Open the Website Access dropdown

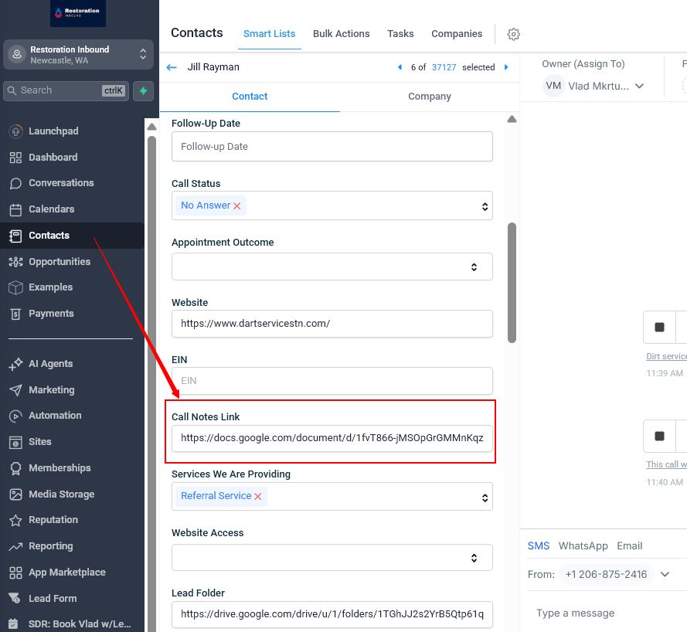pyautogui.click(x=332, y=557)
